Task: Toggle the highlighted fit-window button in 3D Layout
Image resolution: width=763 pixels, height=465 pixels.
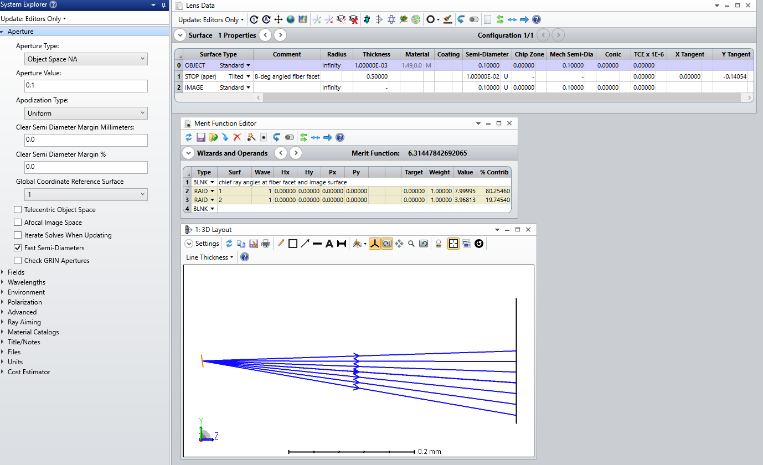Action: [x=453, y=244]
